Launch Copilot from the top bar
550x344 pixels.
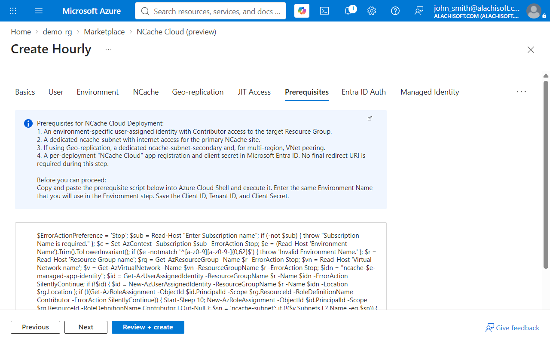tap(302, 11)
